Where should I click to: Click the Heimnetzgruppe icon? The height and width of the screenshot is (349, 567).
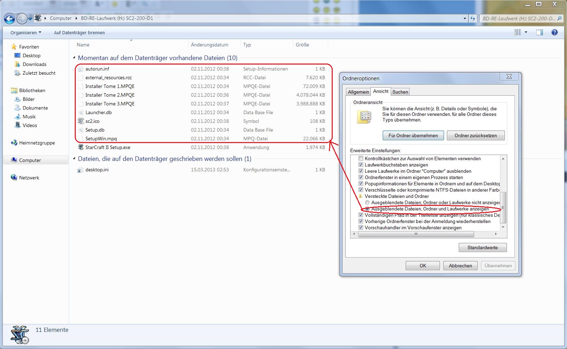click(x=14, y=143)
